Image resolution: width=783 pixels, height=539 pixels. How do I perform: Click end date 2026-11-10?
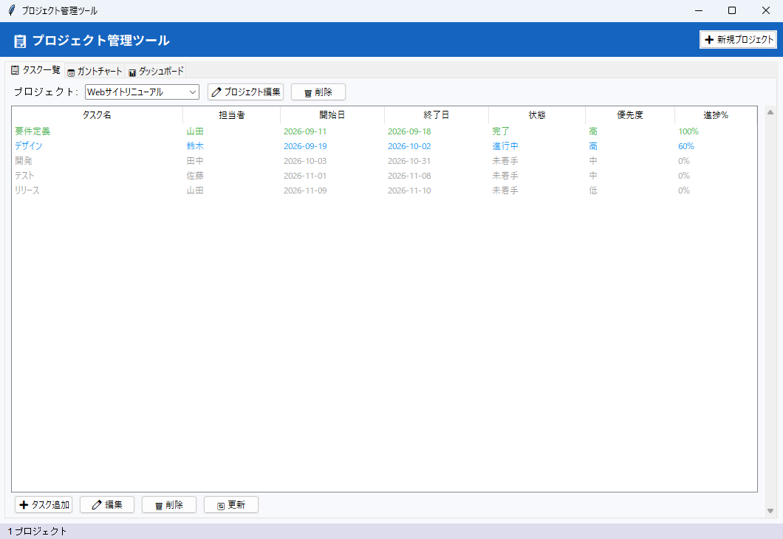coord(409,190)
